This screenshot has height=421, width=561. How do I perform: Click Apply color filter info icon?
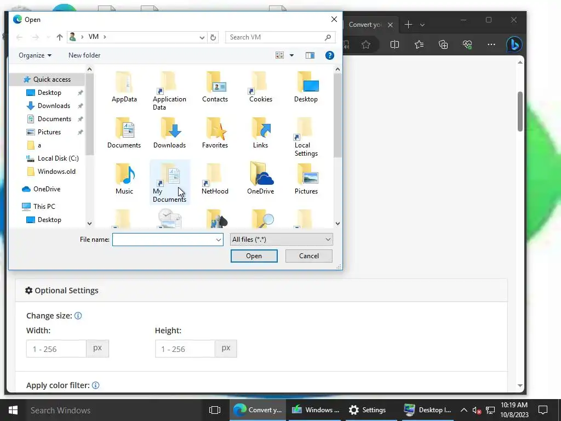pos(95,385)
